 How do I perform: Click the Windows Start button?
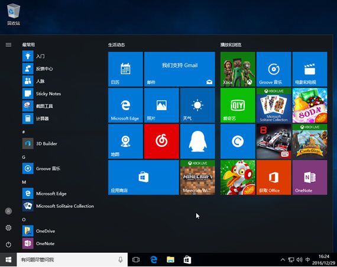tap(8, 260)
